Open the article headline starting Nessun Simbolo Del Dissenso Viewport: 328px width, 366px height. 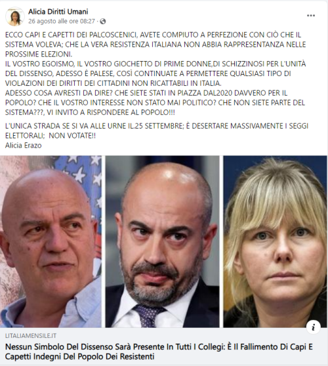point(159,352)
